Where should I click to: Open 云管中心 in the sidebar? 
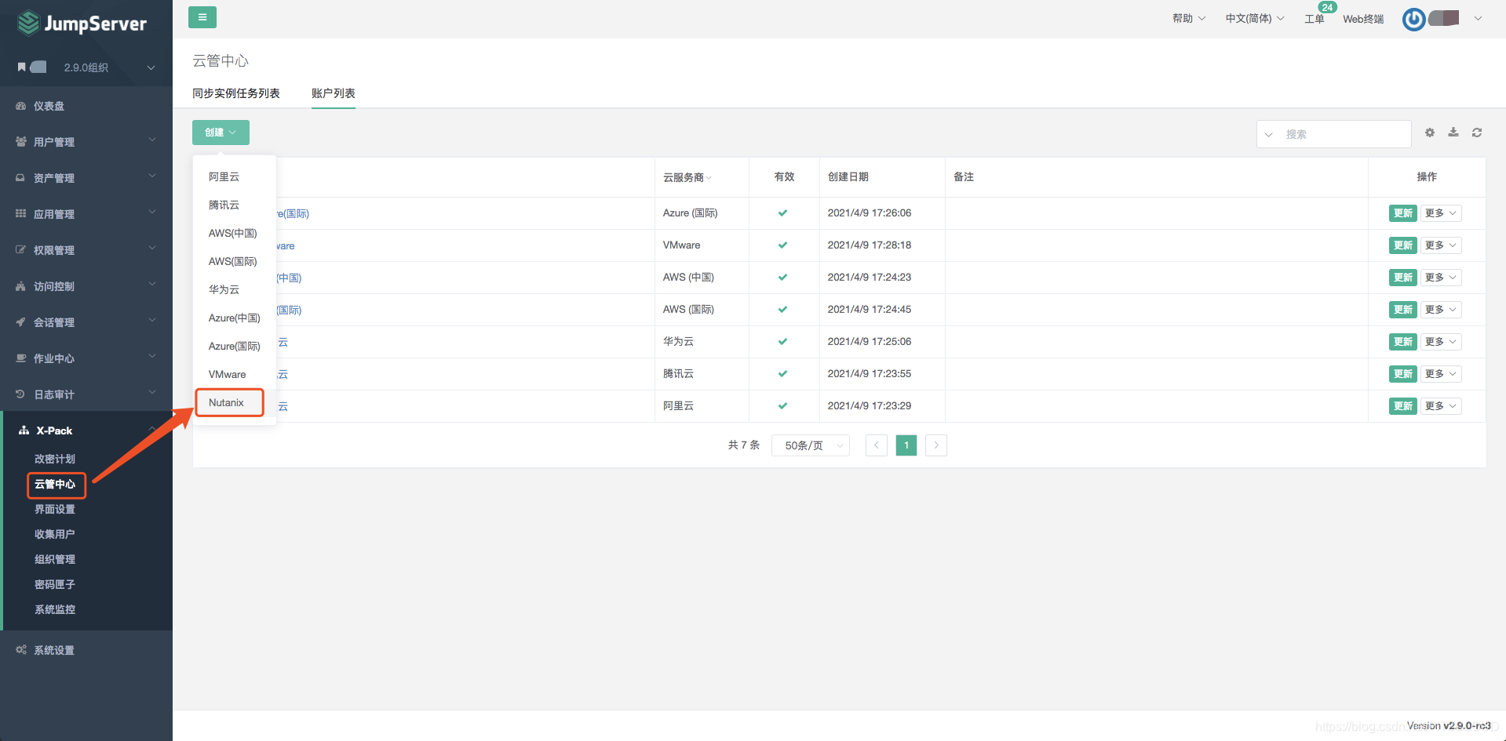click(x=55, y=484)
